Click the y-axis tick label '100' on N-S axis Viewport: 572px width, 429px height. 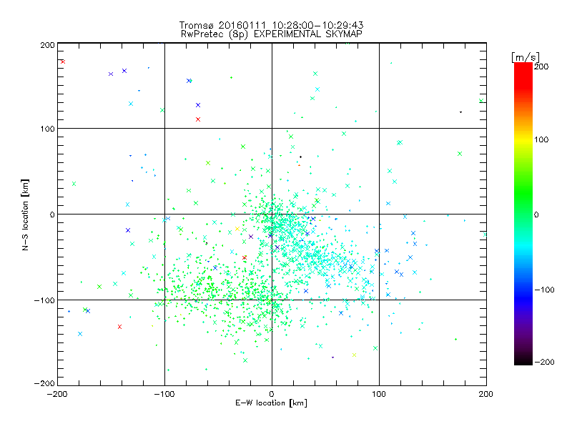pos(47,129)
